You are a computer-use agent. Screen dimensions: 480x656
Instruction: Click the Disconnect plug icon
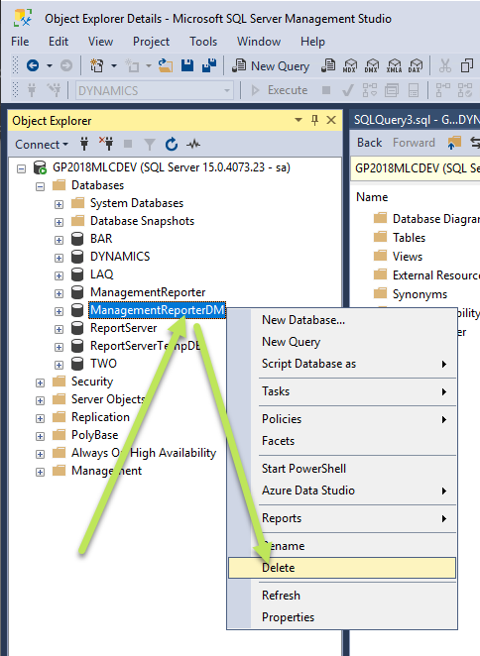(106, 144)
